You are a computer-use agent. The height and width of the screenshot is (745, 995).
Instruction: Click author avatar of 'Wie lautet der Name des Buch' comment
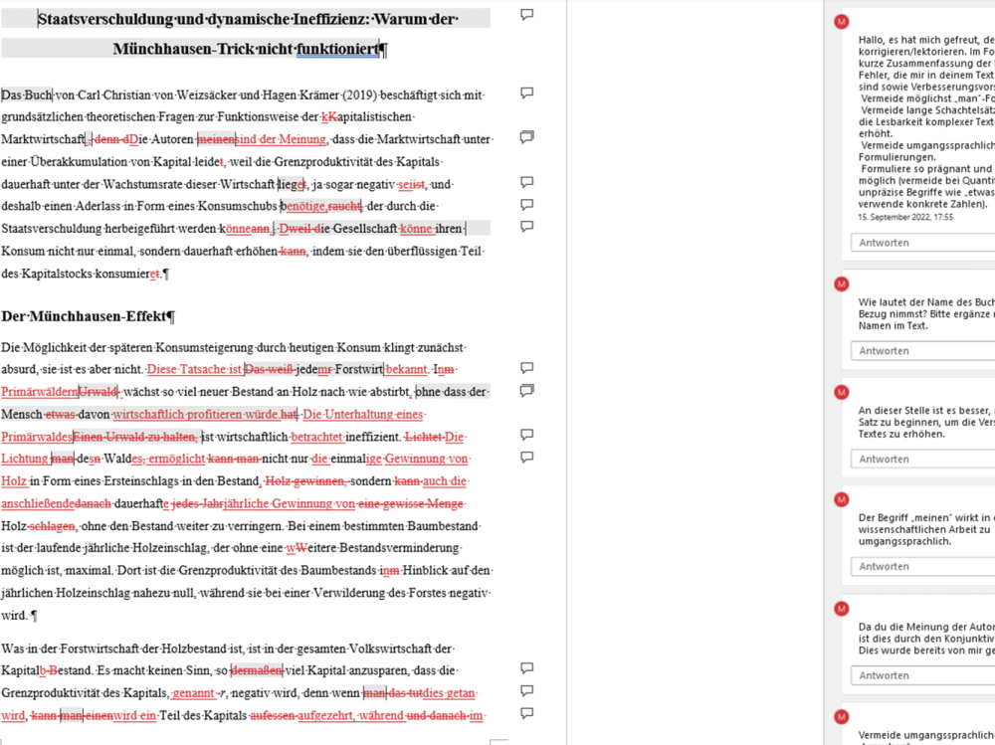coord(842,284)
